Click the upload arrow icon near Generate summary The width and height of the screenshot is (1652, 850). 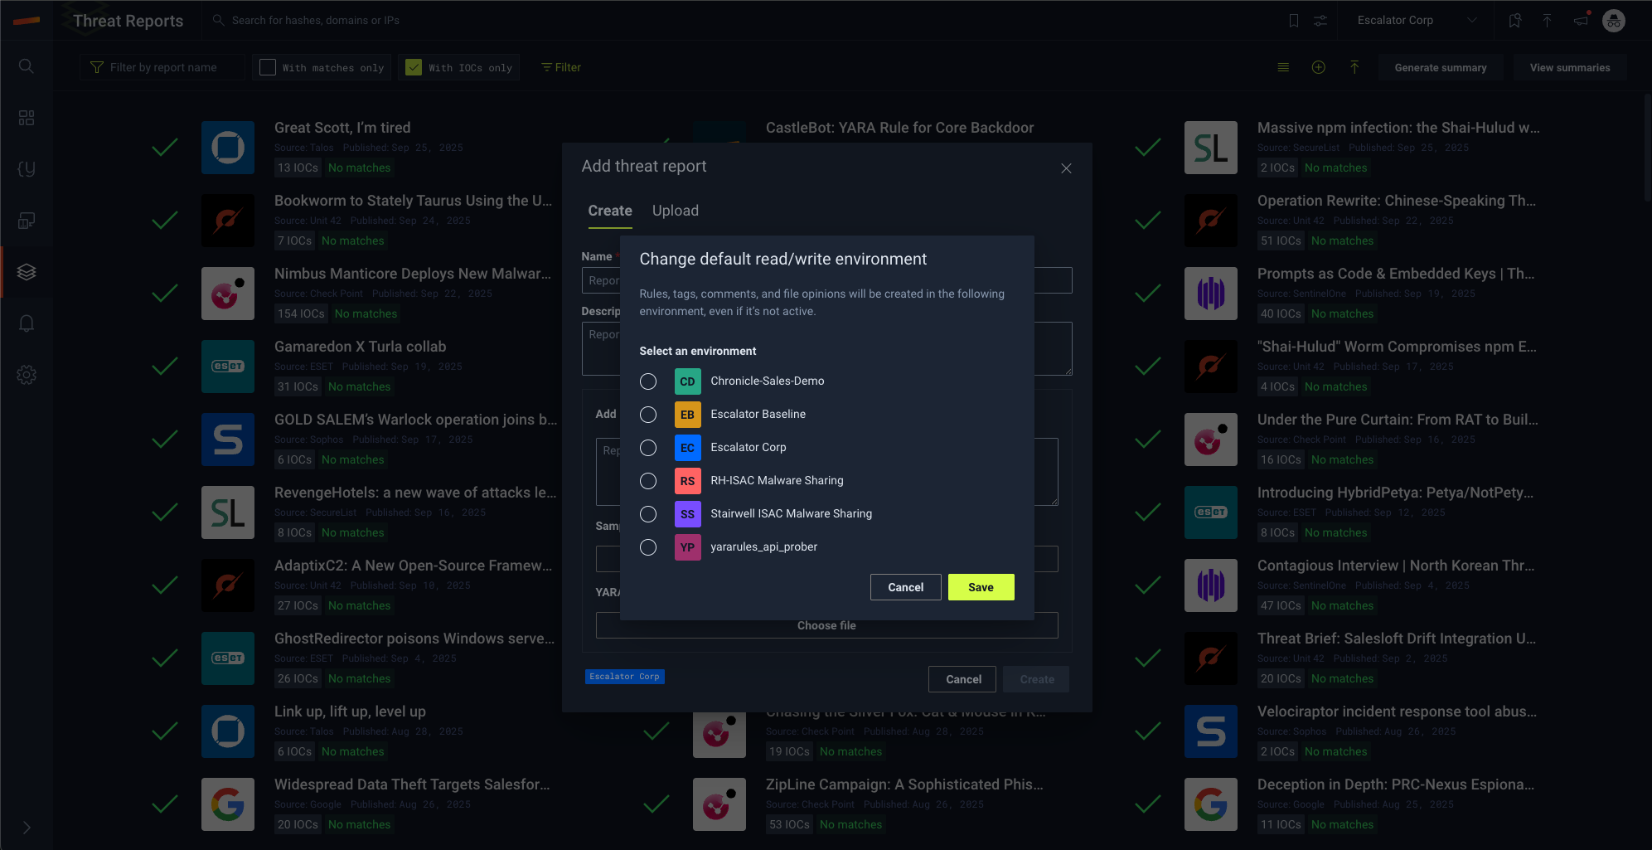(1354, 67)
